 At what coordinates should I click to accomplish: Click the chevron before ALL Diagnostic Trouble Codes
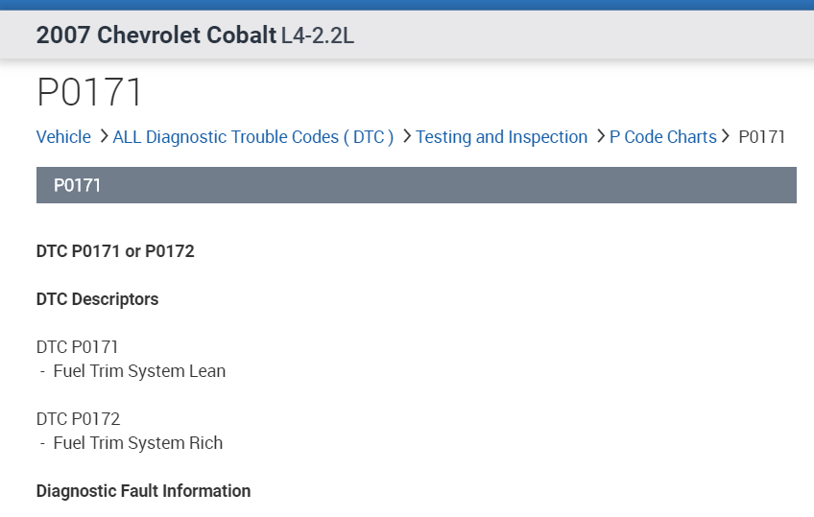tap(104, 136)
